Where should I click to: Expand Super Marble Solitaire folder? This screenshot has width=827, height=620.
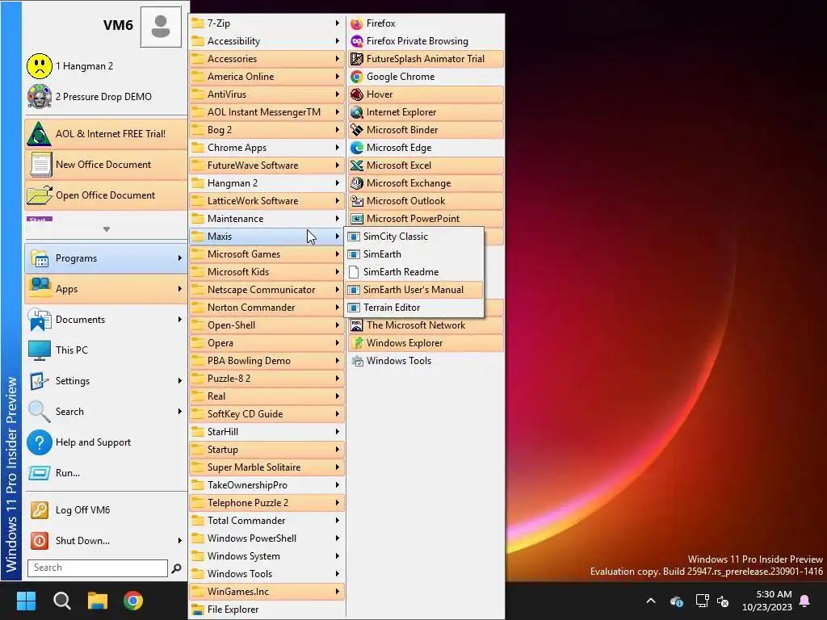[267, 467]
